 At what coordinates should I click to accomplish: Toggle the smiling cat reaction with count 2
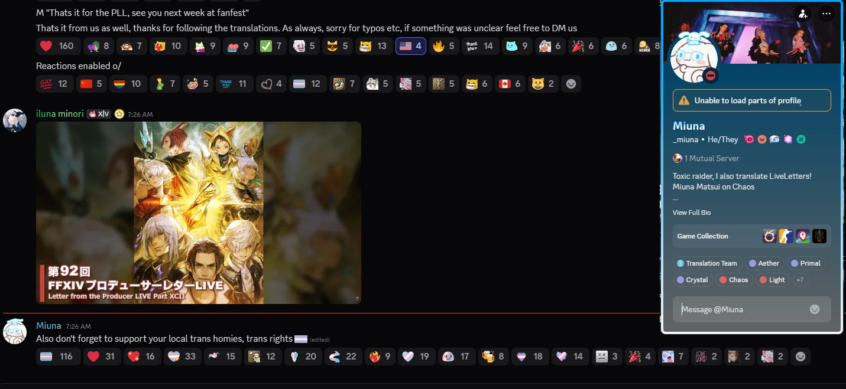[543, 84]
